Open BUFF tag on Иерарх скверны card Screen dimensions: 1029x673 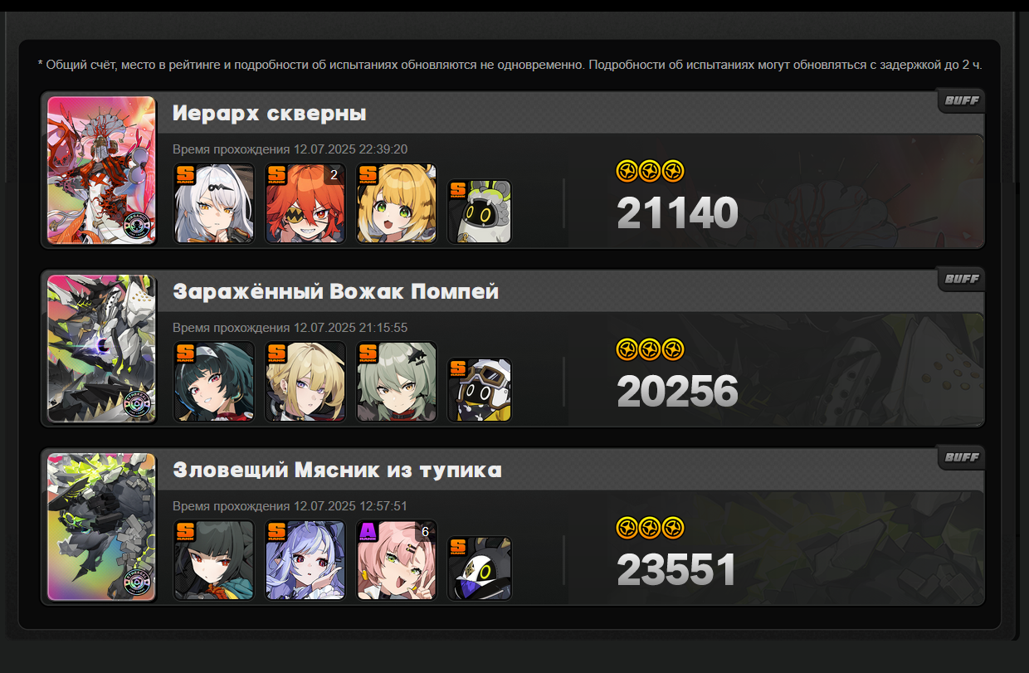[x=962, y=100]
